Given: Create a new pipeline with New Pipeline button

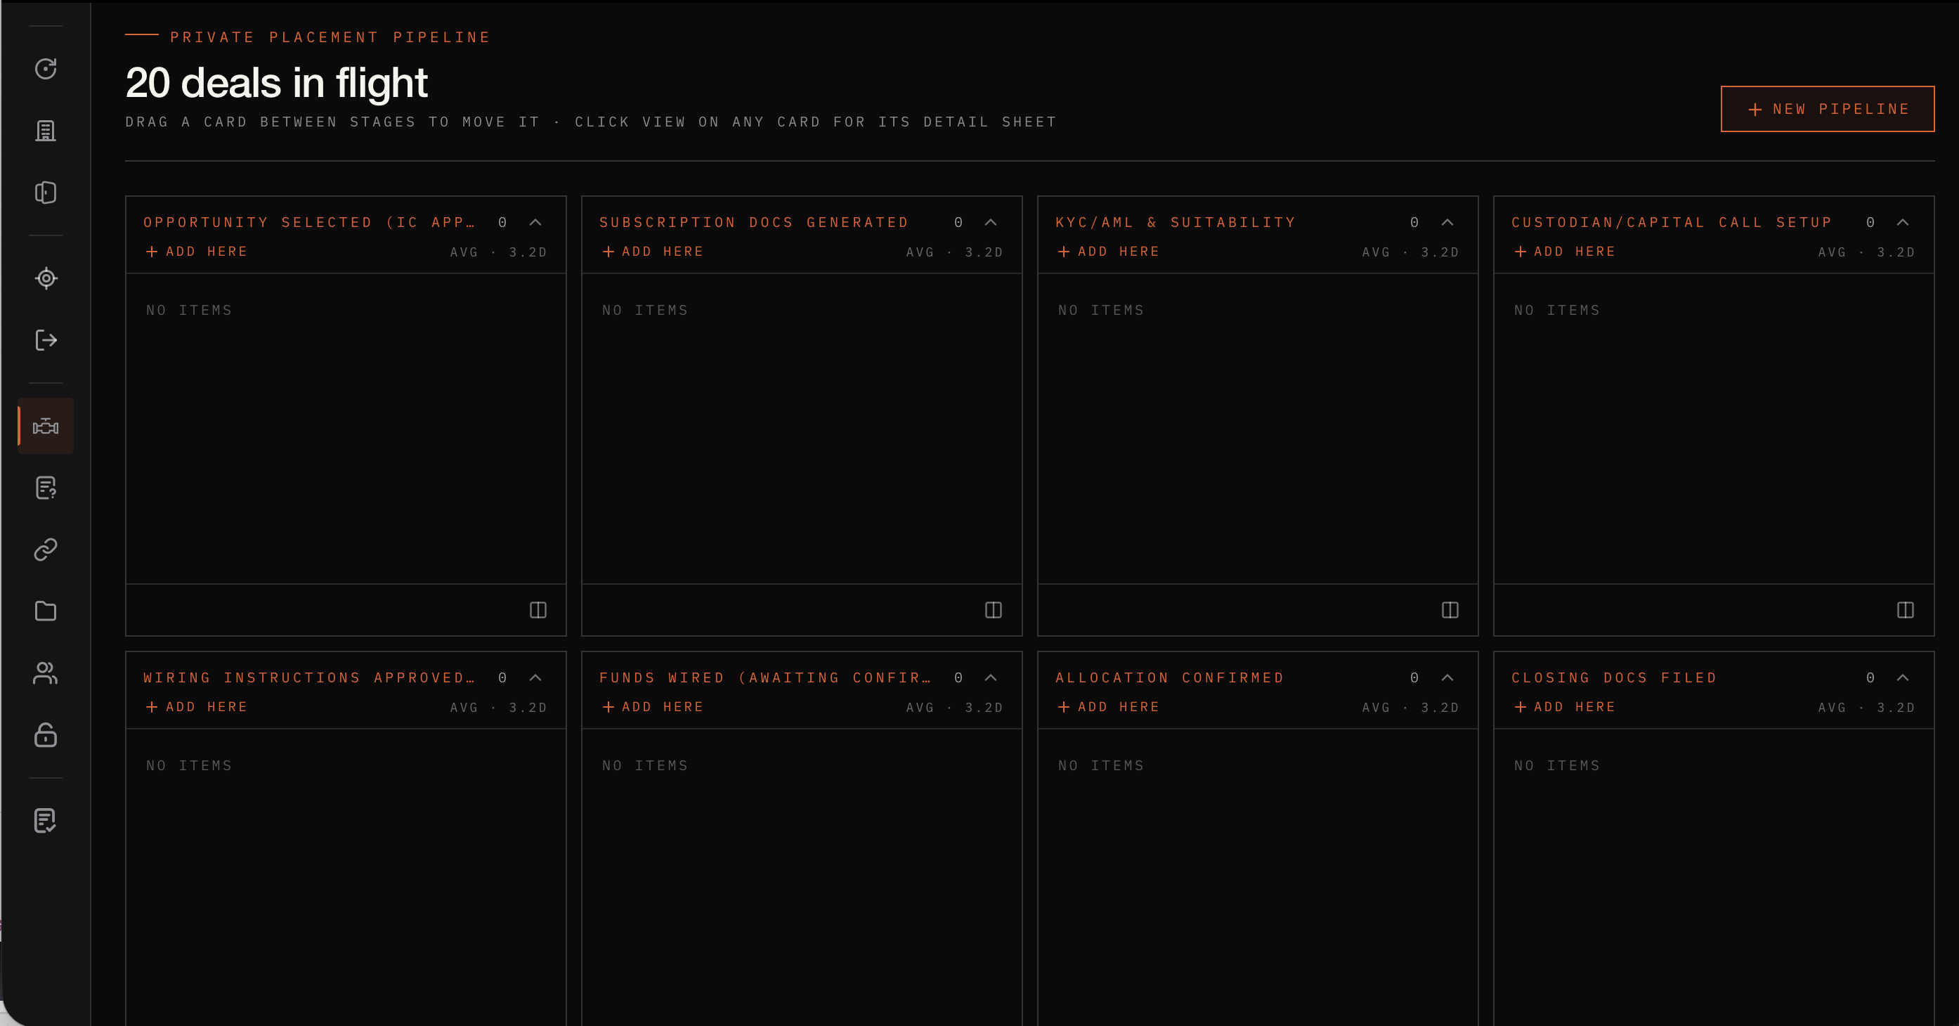Looking at the screenshot, I should (x=1828, y=109).
